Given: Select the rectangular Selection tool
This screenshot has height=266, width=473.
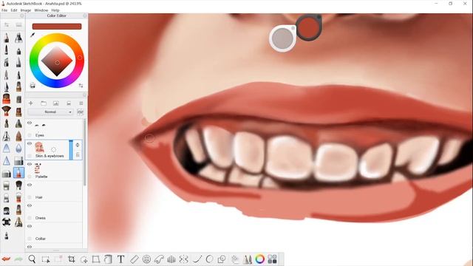Looking at the screenshot, I should (46, 259).
